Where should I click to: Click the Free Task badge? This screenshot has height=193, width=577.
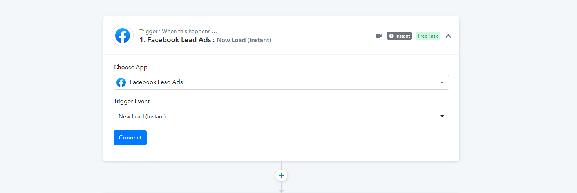(x=428, y=36)
